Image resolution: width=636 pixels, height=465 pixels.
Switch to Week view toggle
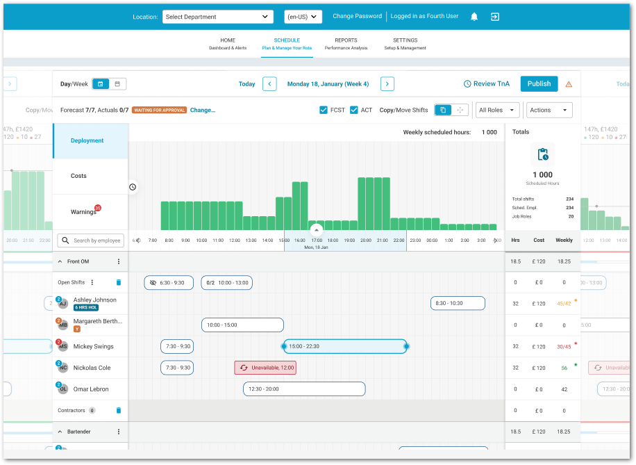click(x=117, y=84)
